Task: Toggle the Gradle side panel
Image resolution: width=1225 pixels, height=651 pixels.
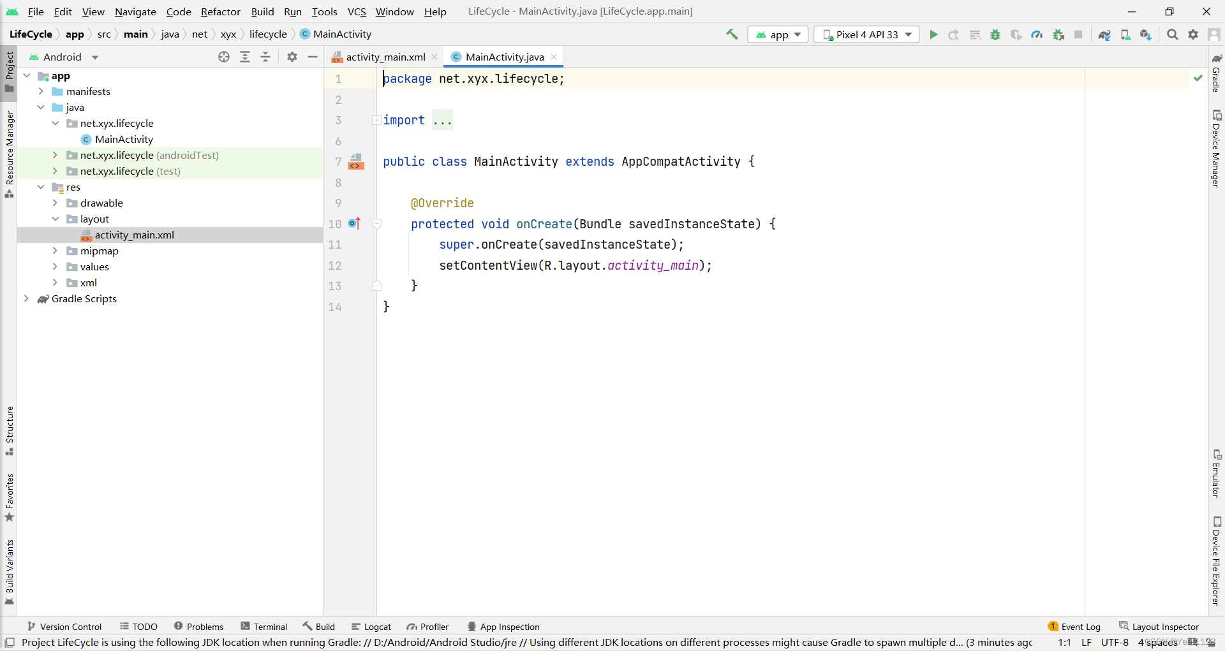Action: 1217,73
